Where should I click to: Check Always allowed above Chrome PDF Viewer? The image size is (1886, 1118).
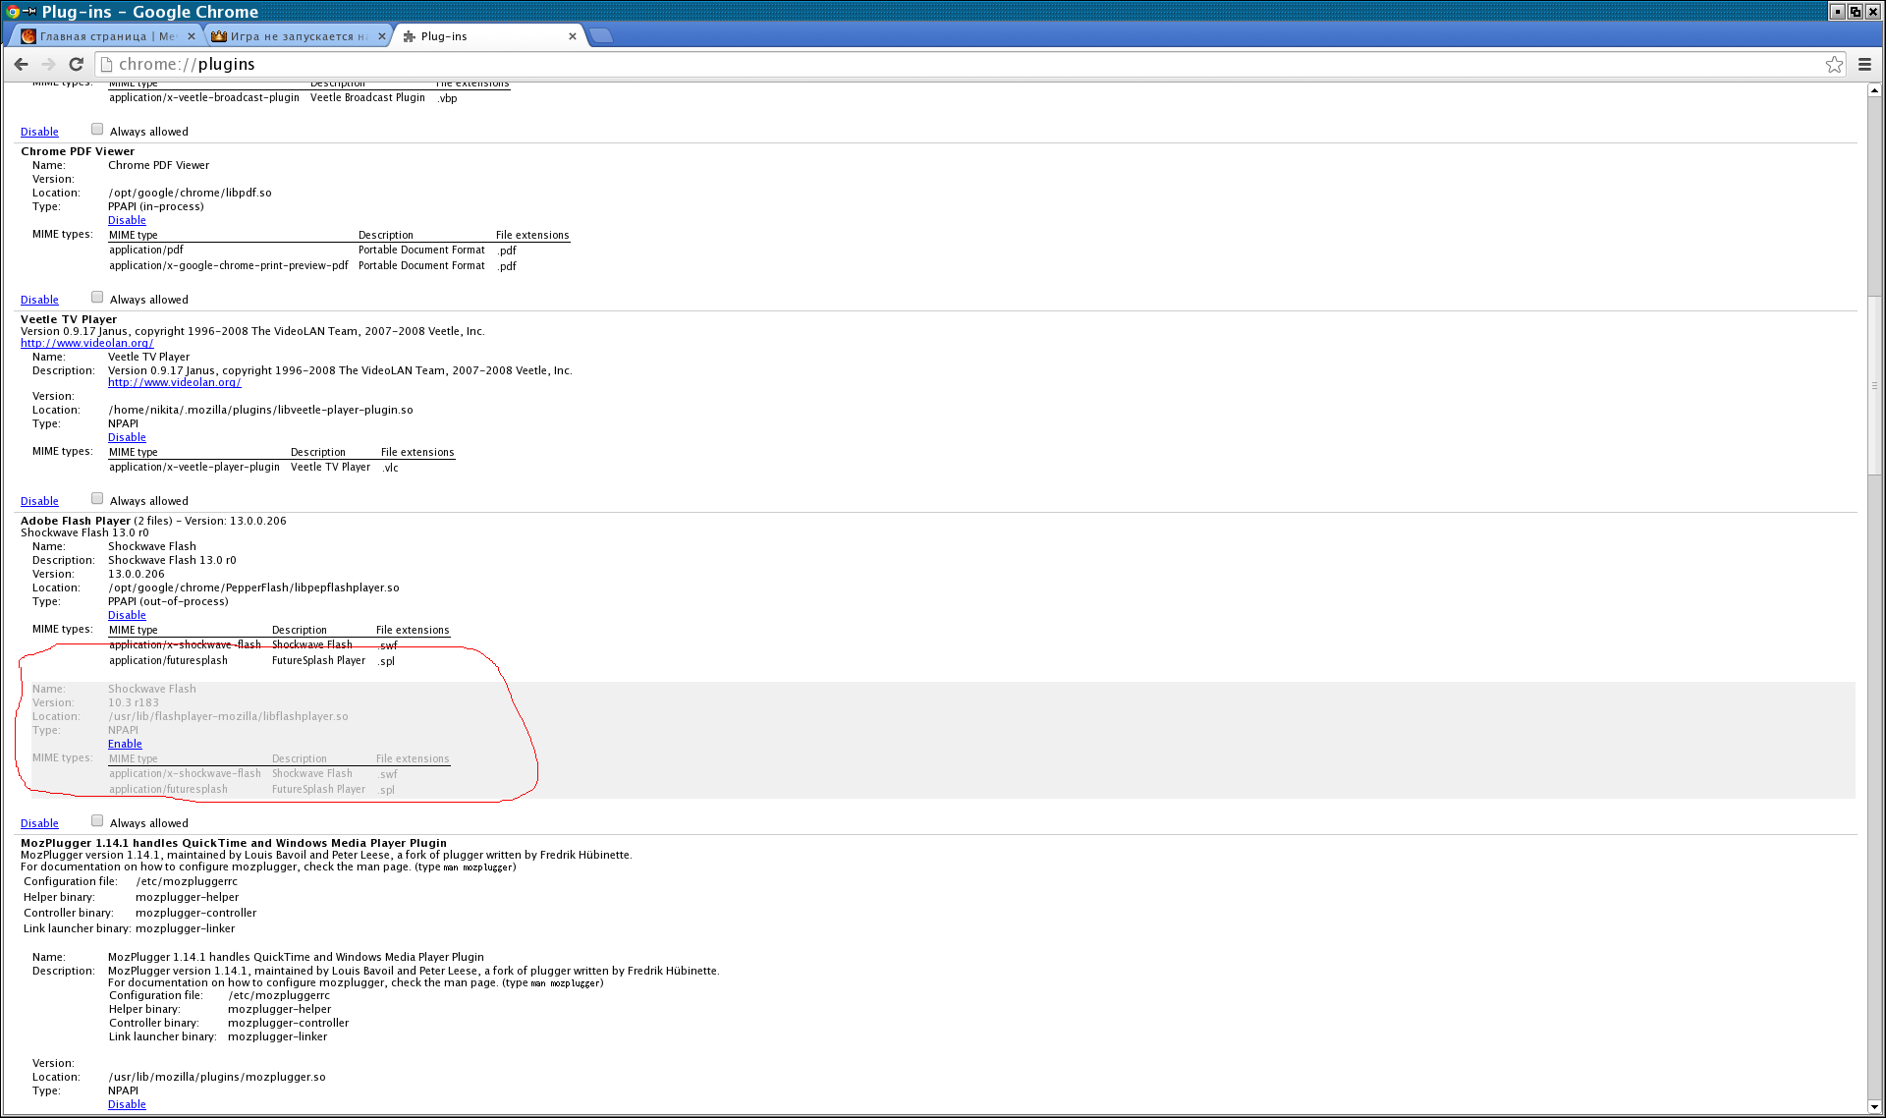[97, 129]
